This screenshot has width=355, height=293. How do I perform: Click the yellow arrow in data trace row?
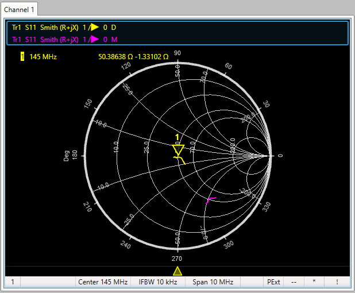[94, 28]
